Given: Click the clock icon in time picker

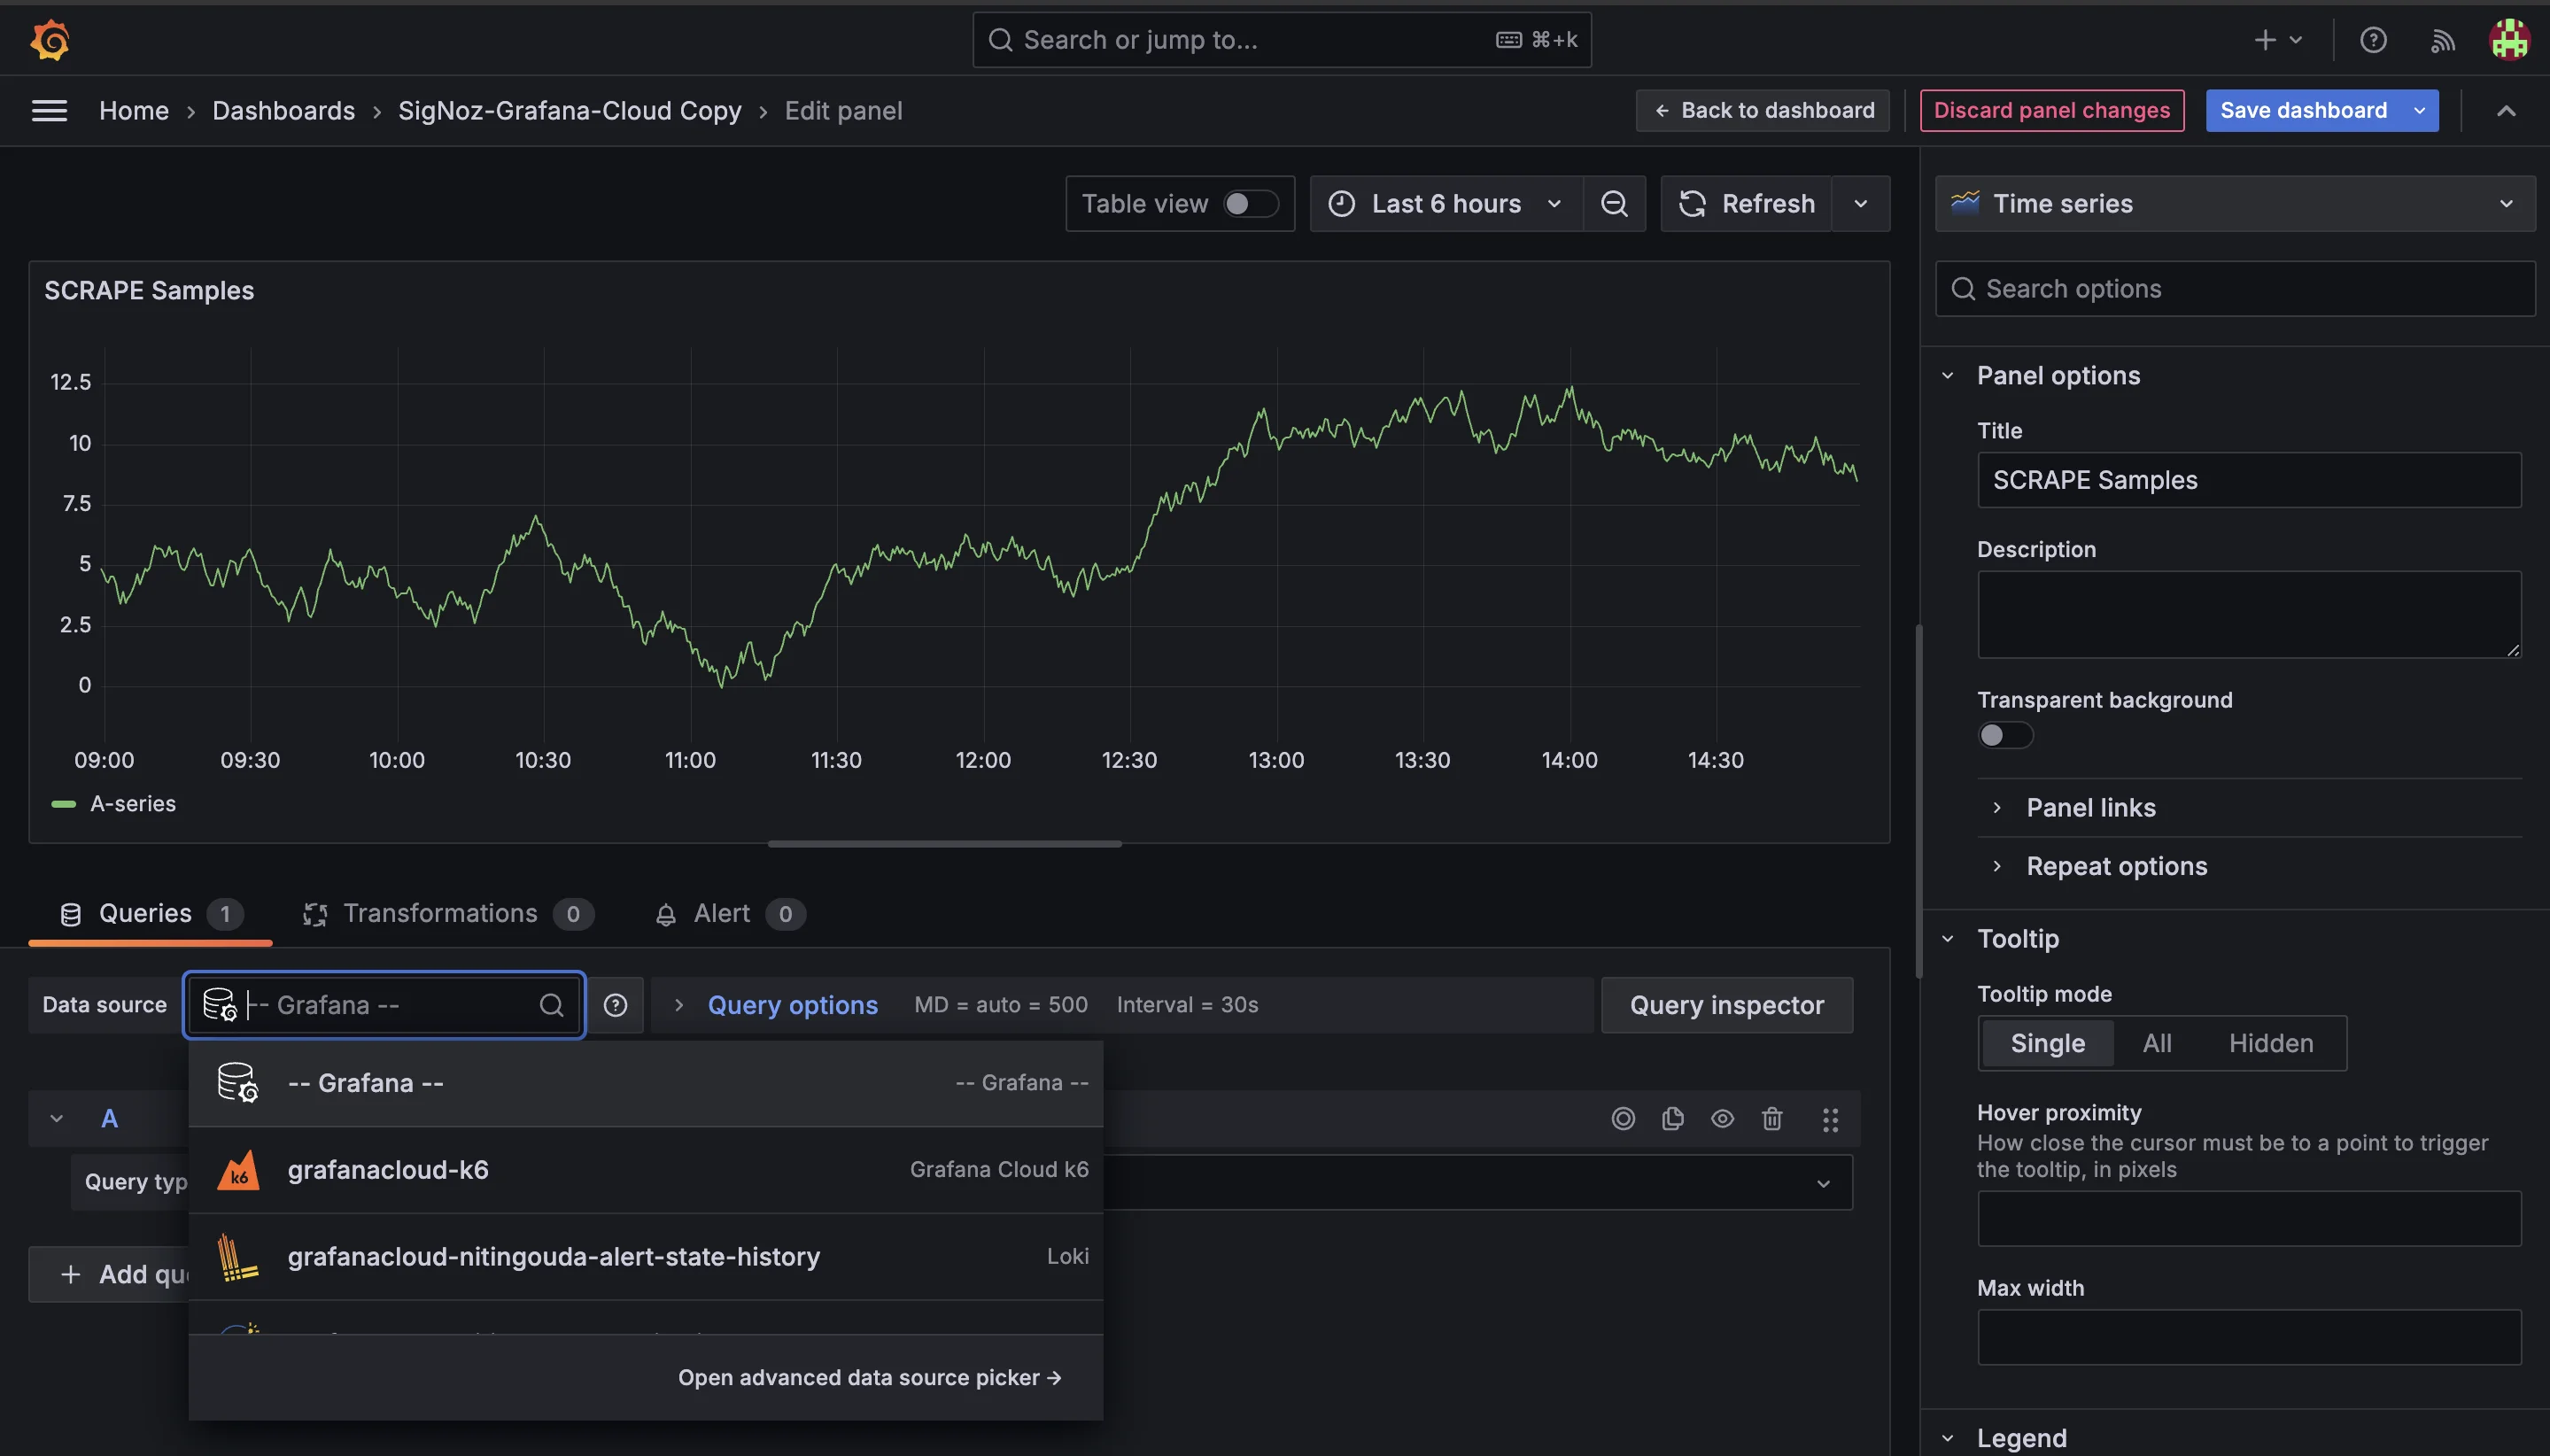Looking at the screenshot, I should pos(1341,204).
